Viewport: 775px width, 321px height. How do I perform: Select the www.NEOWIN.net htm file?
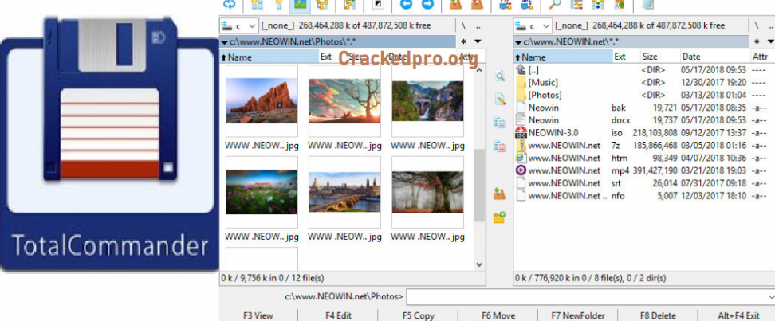click(x=644, y=158)
